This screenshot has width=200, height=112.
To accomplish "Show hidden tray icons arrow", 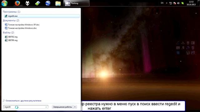I will pos(167,3).
